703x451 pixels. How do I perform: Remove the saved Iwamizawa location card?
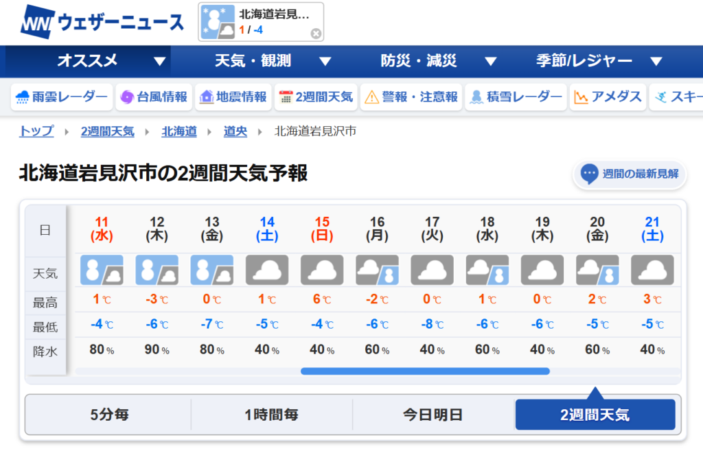click(x=315, y=33)
